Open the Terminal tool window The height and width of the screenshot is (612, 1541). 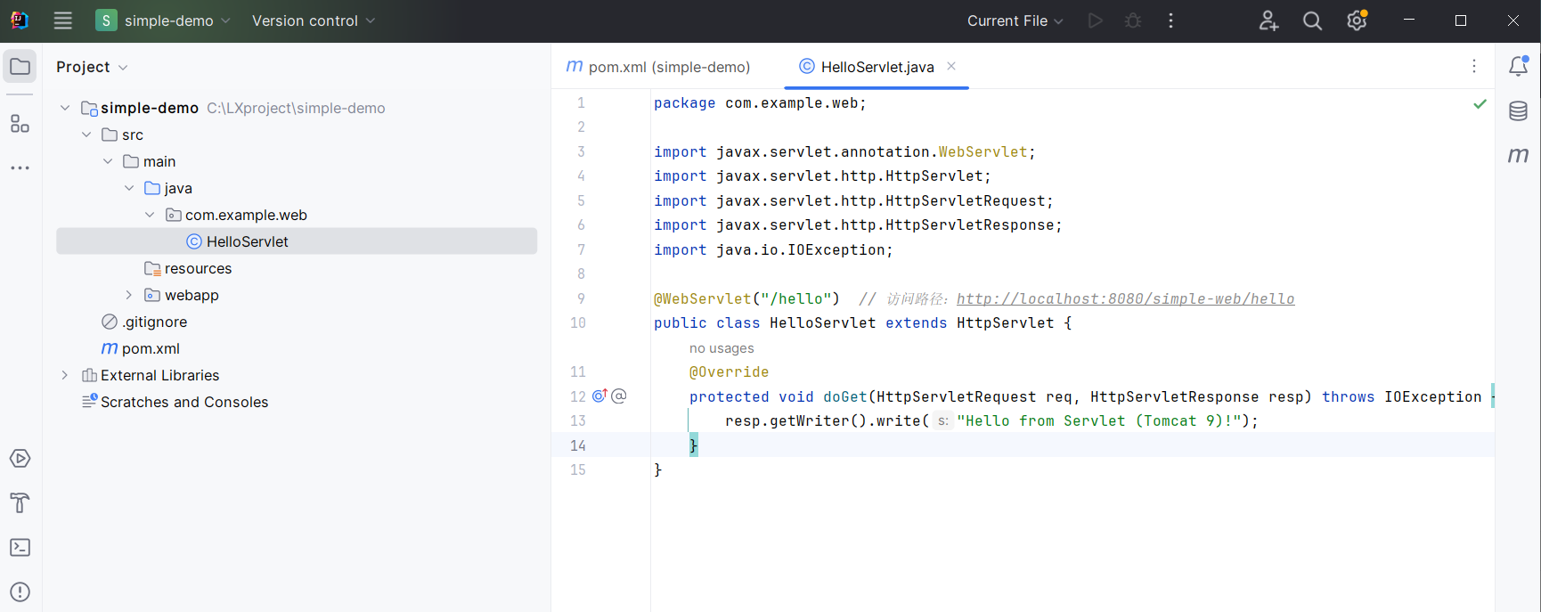point(20,548)
